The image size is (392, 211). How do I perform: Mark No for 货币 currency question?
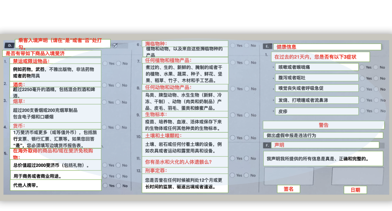point(119,127)
